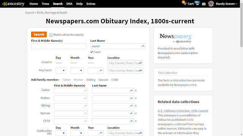The height and width of the screenshot is (136, 243).
Task: Focus the Any Event Year field
Action: (x=96, y=71)
